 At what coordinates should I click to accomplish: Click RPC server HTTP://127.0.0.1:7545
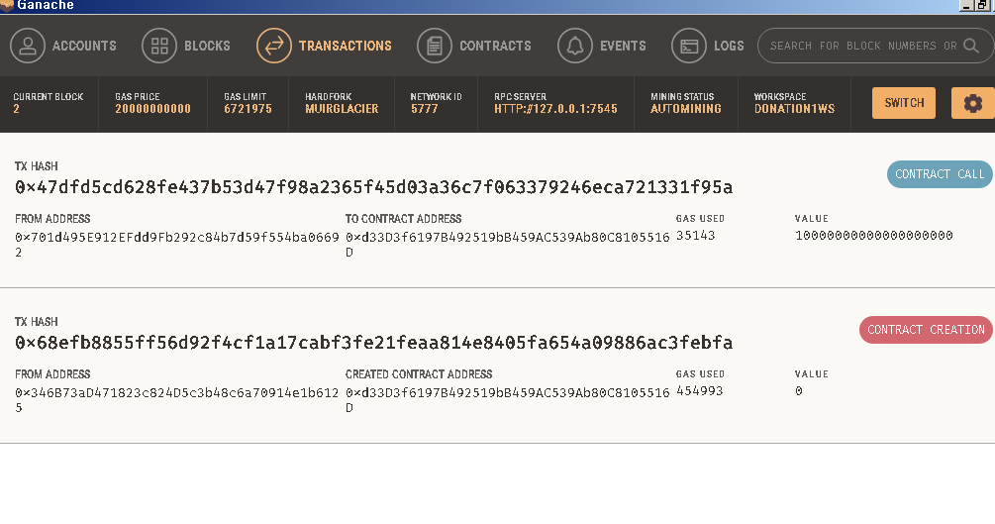[555, 109]
